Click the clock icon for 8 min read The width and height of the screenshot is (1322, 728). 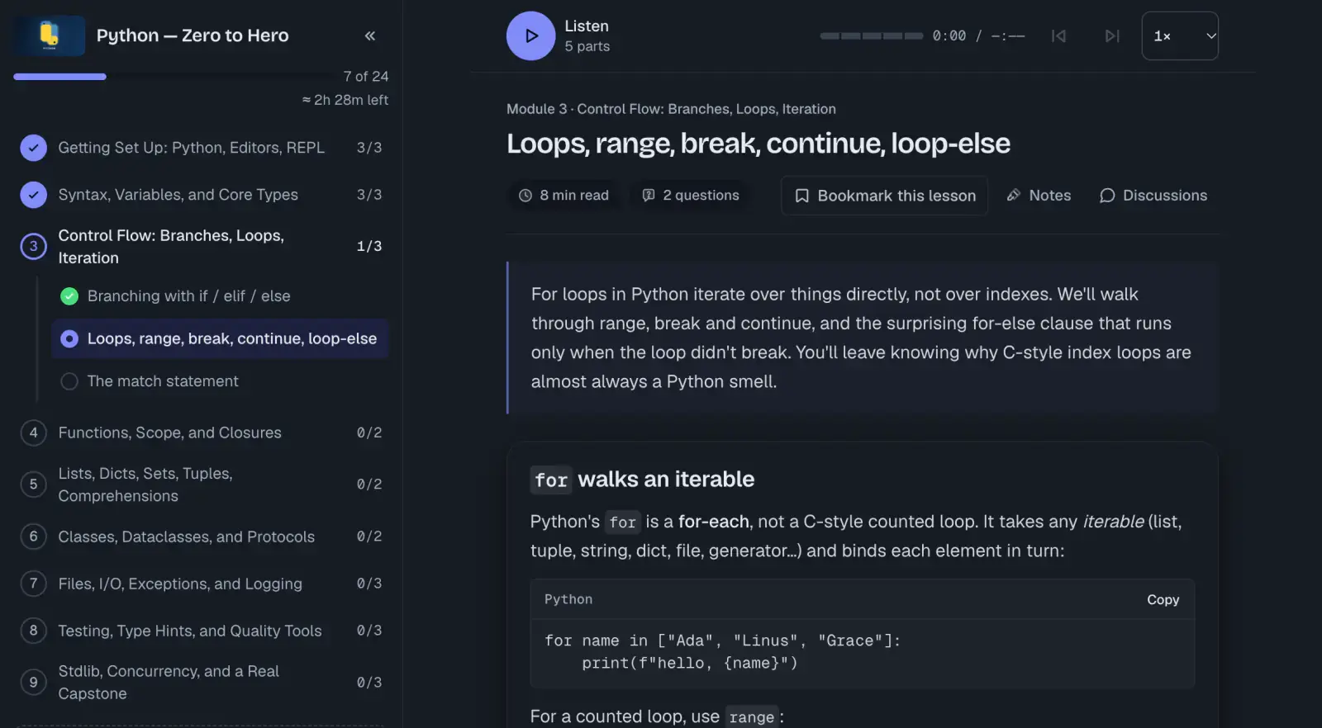[525, 196]
